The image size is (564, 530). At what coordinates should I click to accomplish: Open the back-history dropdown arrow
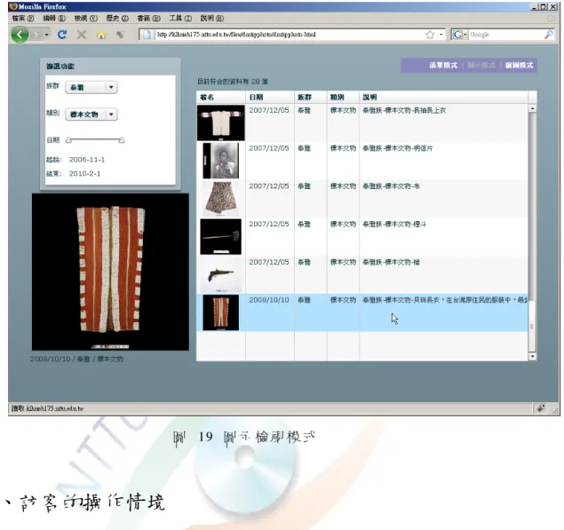46,35
